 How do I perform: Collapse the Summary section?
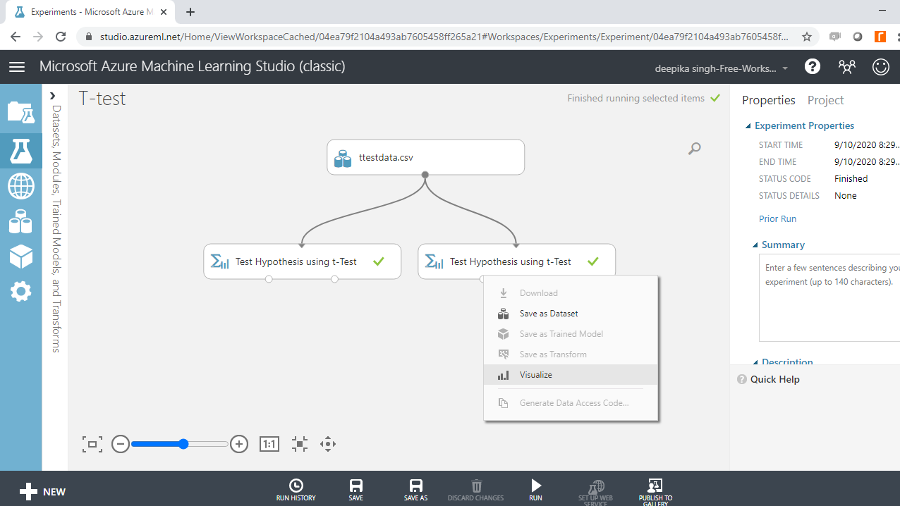pyautogui.click(x=755, y=245)
